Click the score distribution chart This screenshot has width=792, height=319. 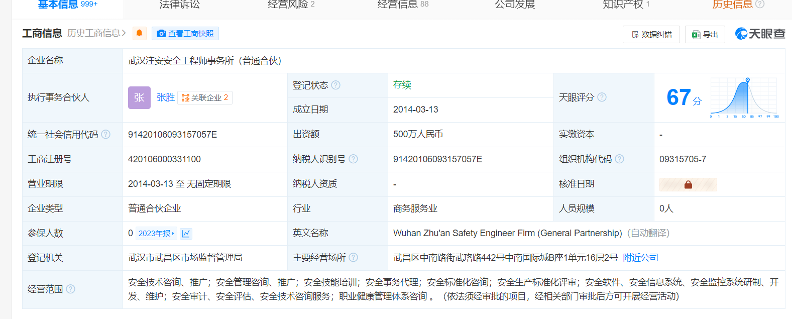(744, 97)
